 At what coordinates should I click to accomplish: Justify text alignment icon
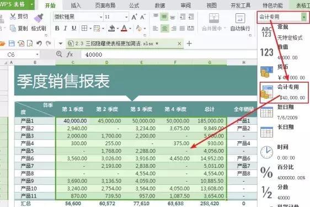point(182,29)
